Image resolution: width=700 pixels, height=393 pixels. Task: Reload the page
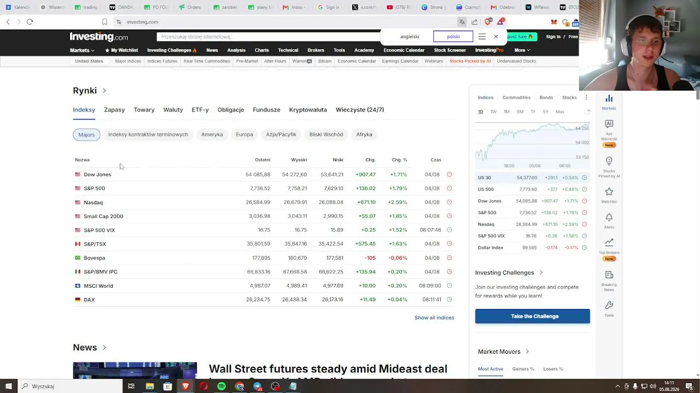[x=30, y=22]
